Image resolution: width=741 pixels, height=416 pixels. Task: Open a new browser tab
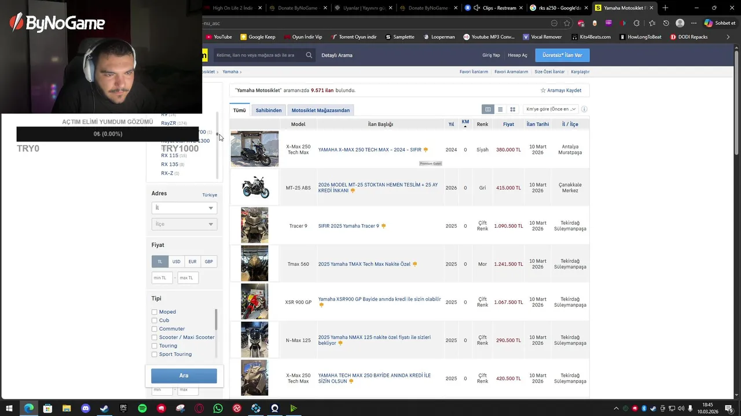(x=665, y=8)
